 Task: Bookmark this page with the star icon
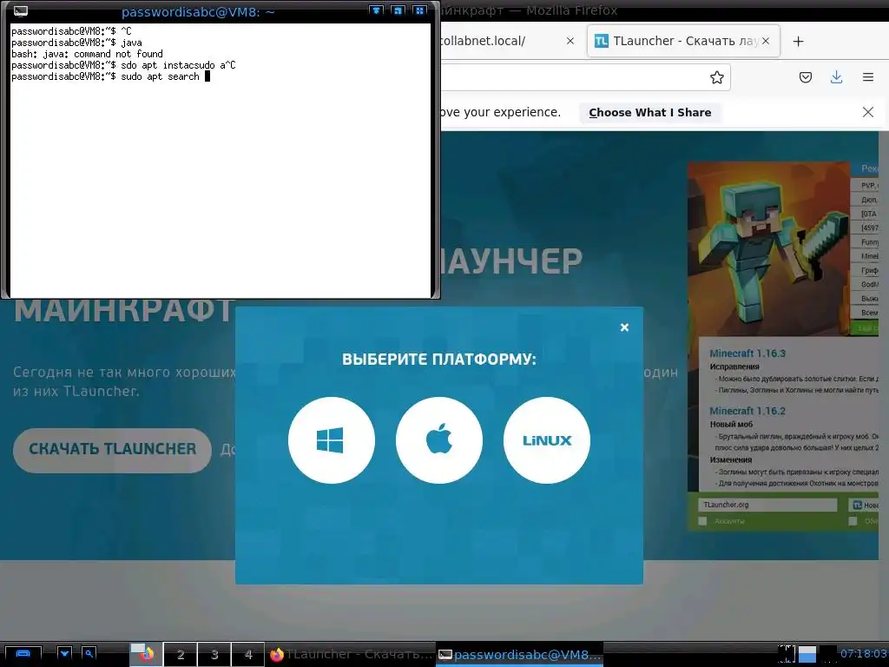pos(716,77)
